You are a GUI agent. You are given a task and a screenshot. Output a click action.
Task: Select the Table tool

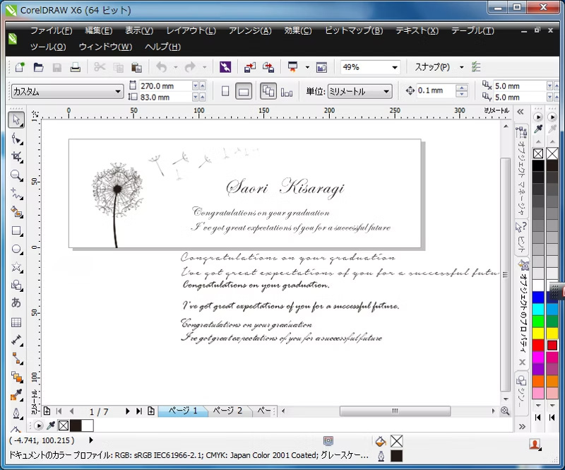pos(16,322)
